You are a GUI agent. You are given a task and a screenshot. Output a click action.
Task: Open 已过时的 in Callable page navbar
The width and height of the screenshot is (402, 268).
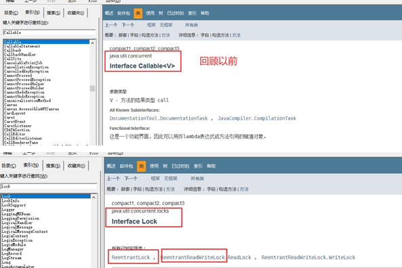[176, 13]
